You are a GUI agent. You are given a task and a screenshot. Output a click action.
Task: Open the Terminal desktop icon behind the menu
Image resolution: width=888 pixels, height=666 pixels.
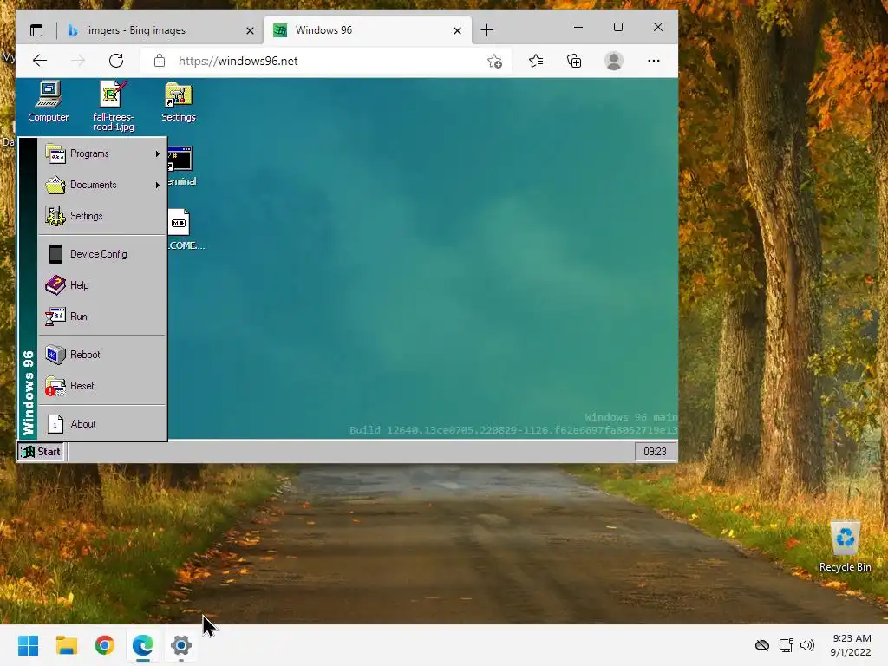pos(182,166)
